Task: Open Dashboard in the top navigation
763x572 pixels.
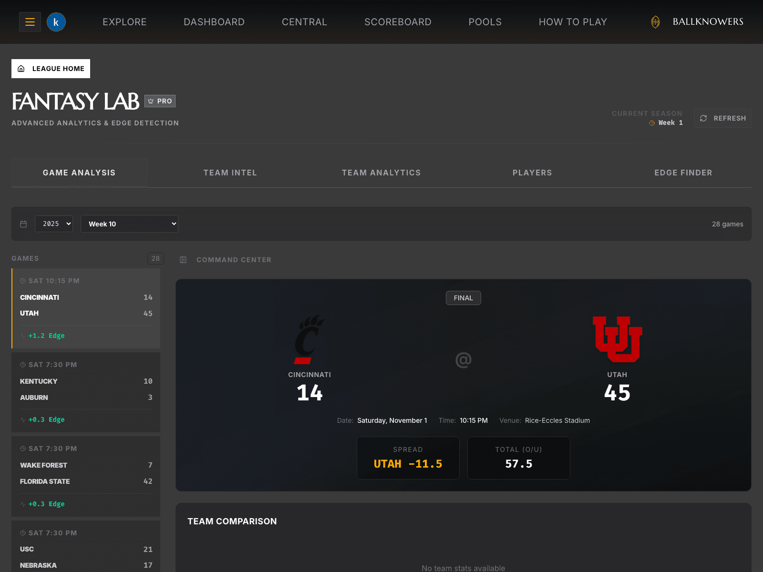Action: click(214, 22)
